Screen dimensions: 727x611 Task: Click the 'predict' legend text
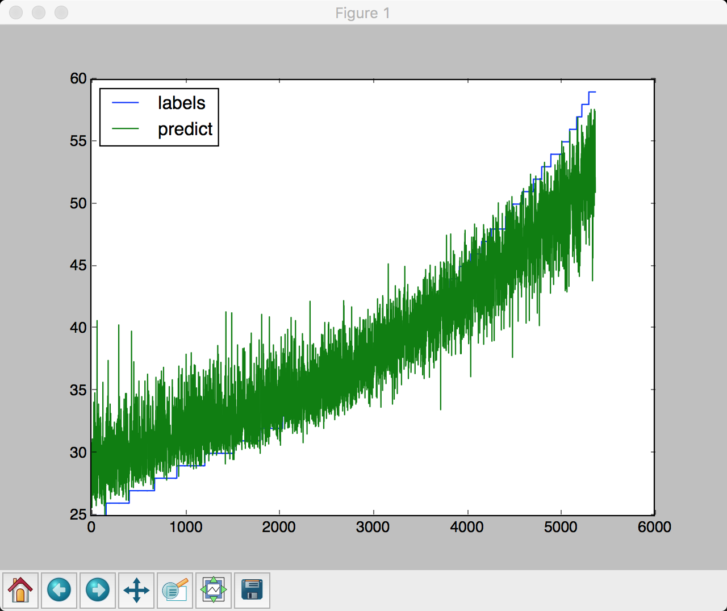[185, 129]
